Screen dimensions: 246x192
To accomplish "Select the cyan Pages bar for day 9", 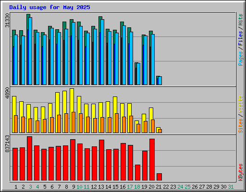I will [74, 53].
